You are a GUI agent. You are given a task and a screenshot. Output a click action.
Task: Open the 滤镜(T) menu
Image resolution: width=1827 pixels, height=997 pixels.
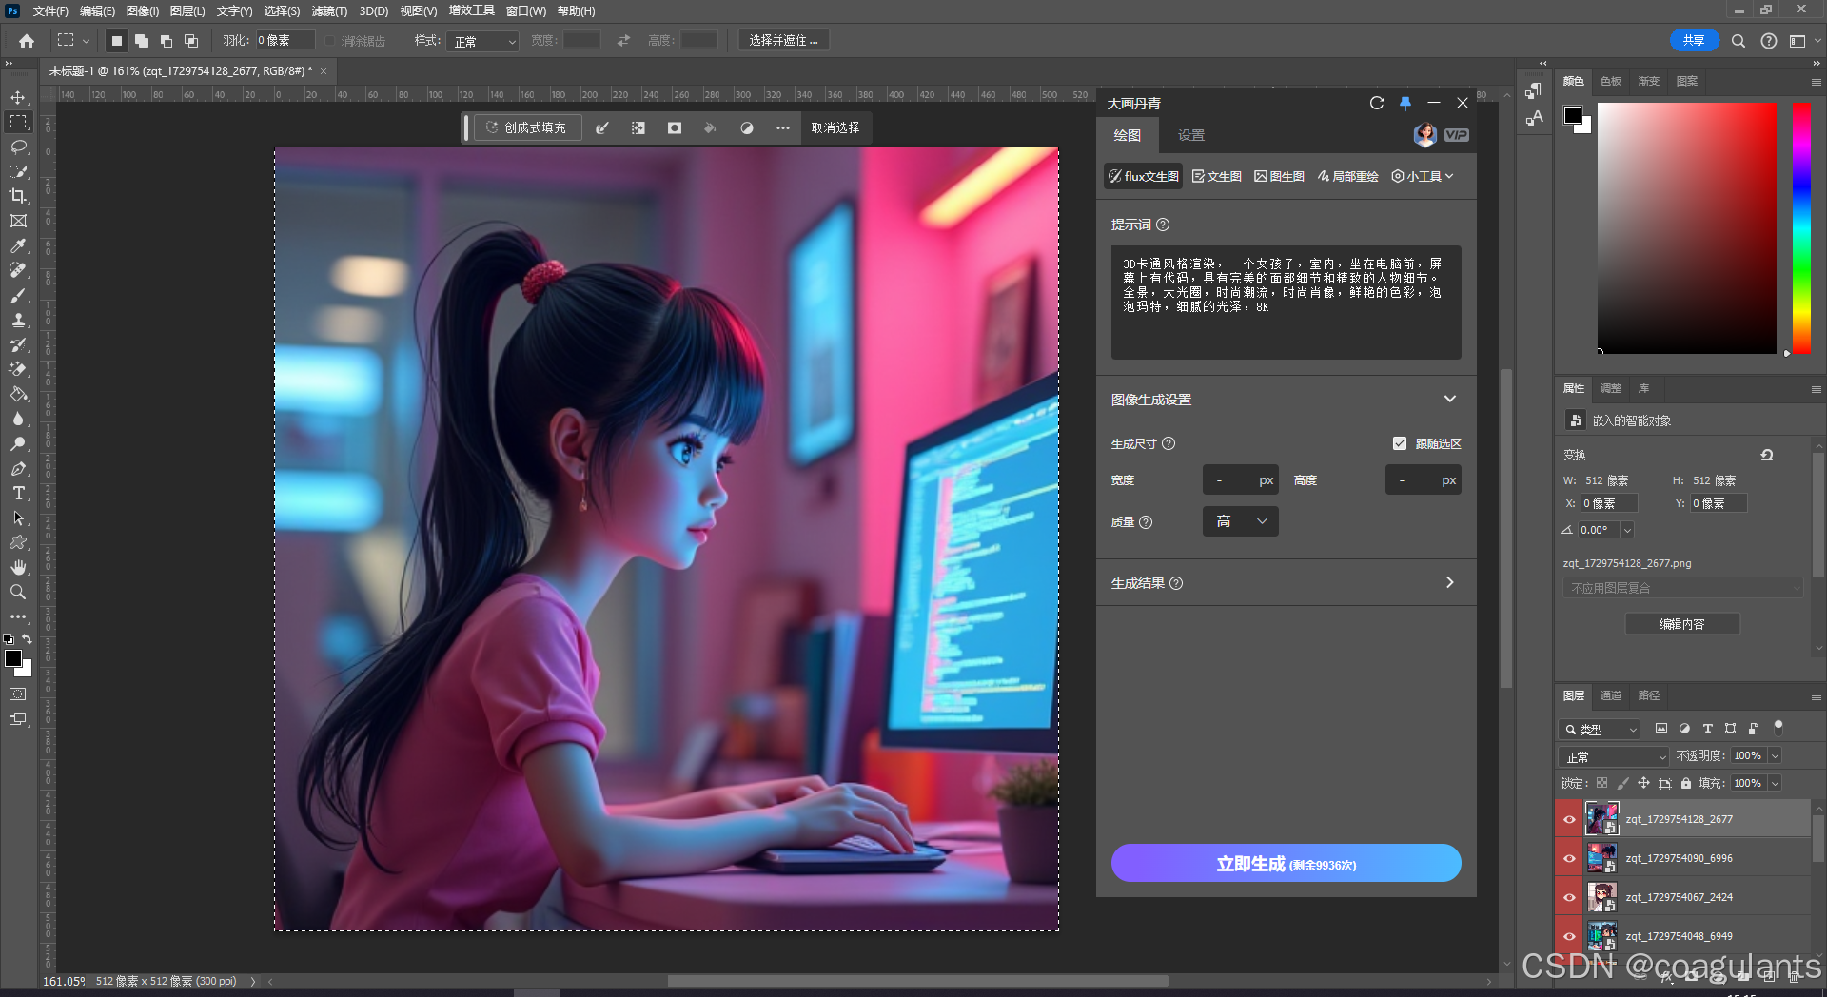[329, 11]
